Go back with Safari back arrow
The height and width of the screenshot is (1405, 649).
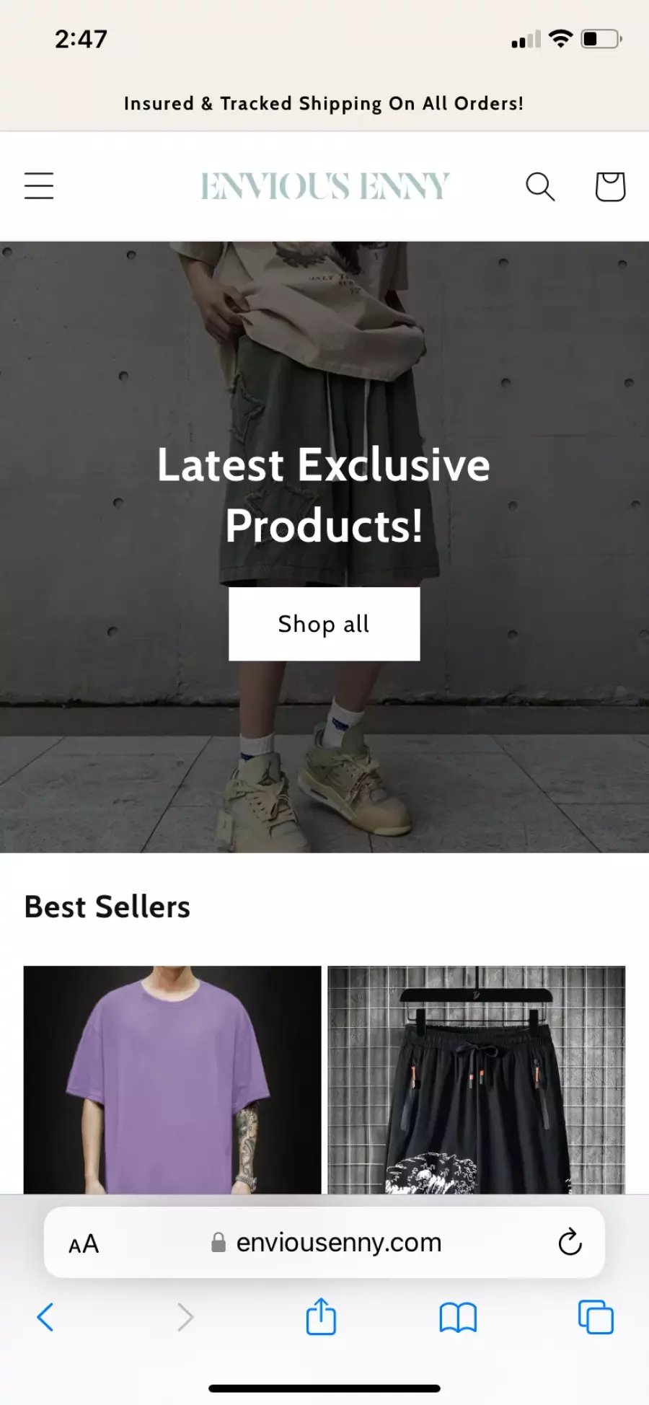tap(45, 1317)
